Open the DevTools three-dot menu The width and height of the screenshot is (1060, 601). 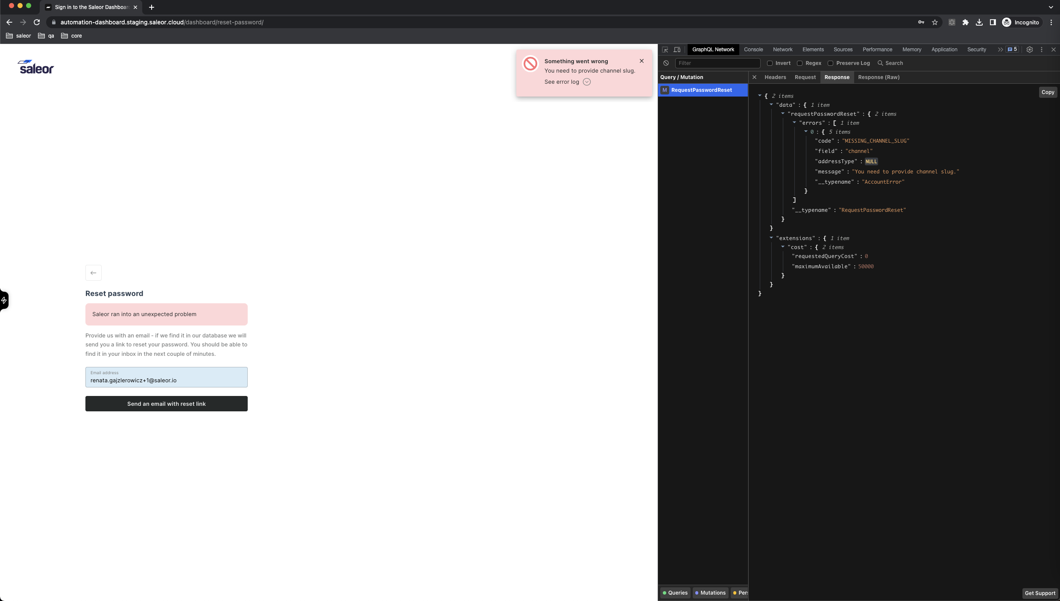[x=1041, y=50]
